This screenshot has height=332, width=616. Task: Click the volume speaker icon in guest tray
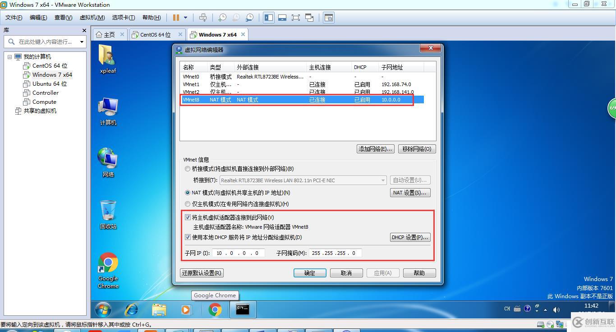click(x=556, y=309)
